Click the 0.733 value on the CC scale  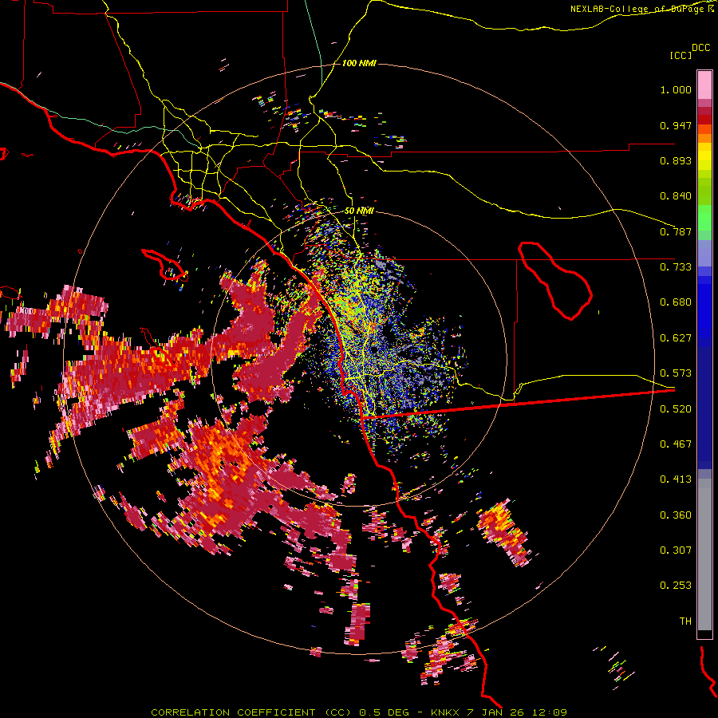click(x=676, y=267)
